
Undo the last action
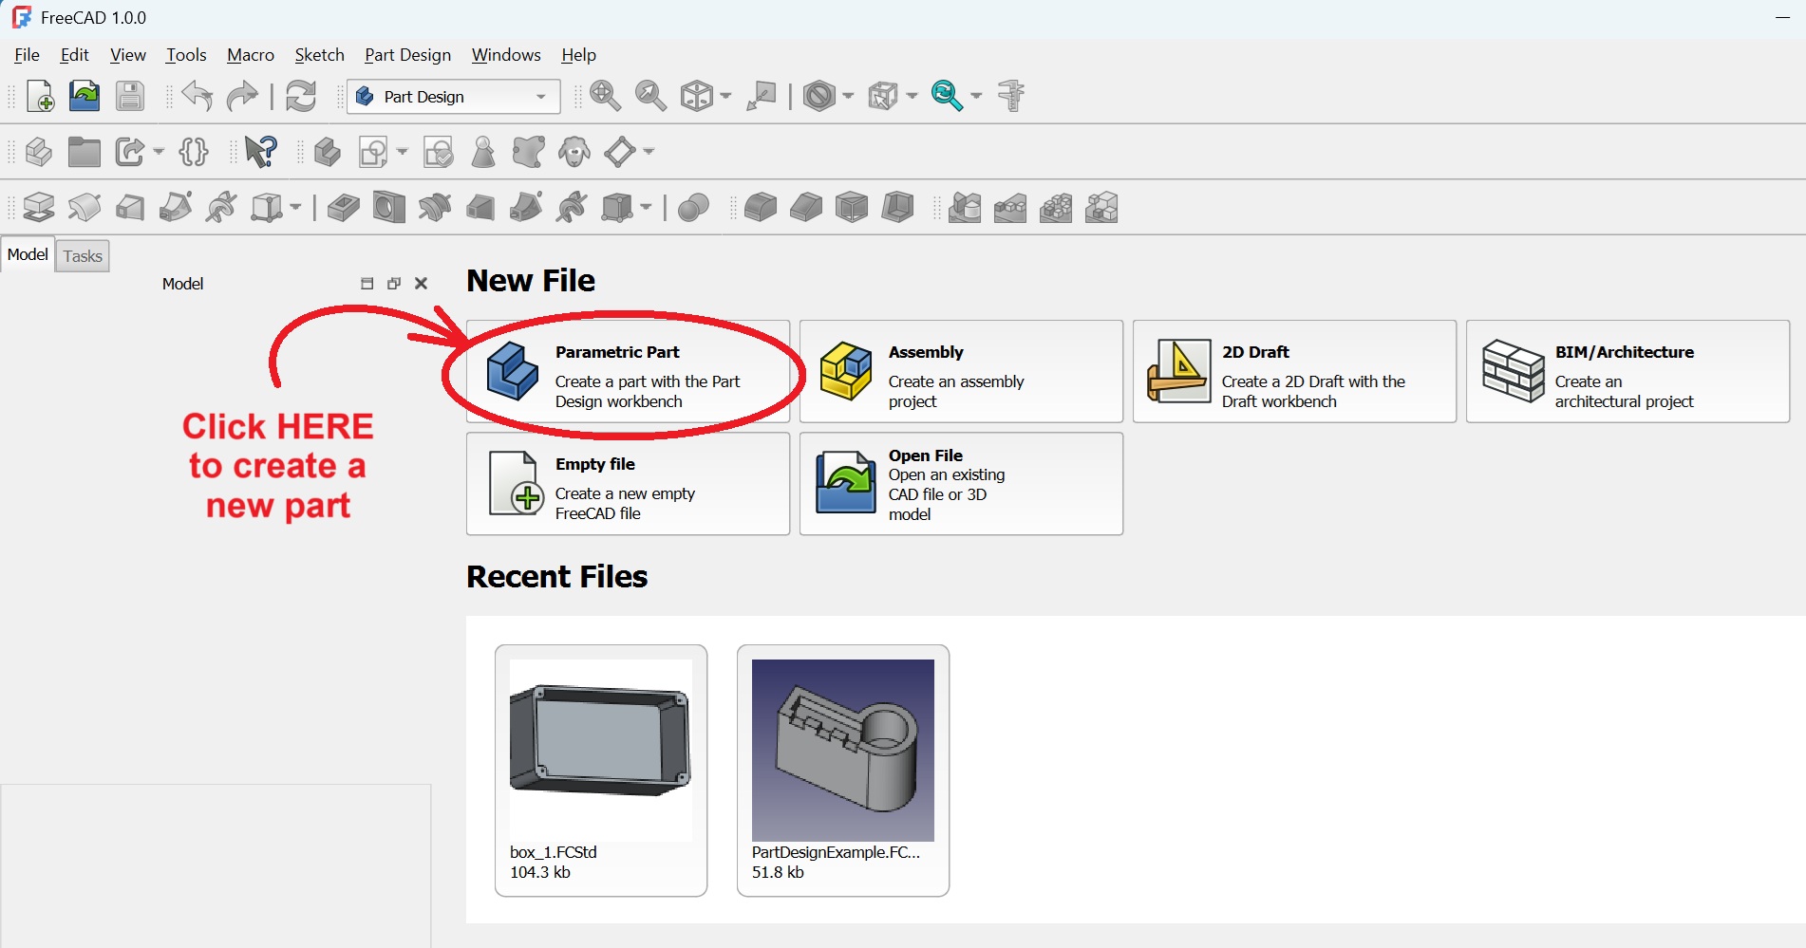(x=196, y=96)
